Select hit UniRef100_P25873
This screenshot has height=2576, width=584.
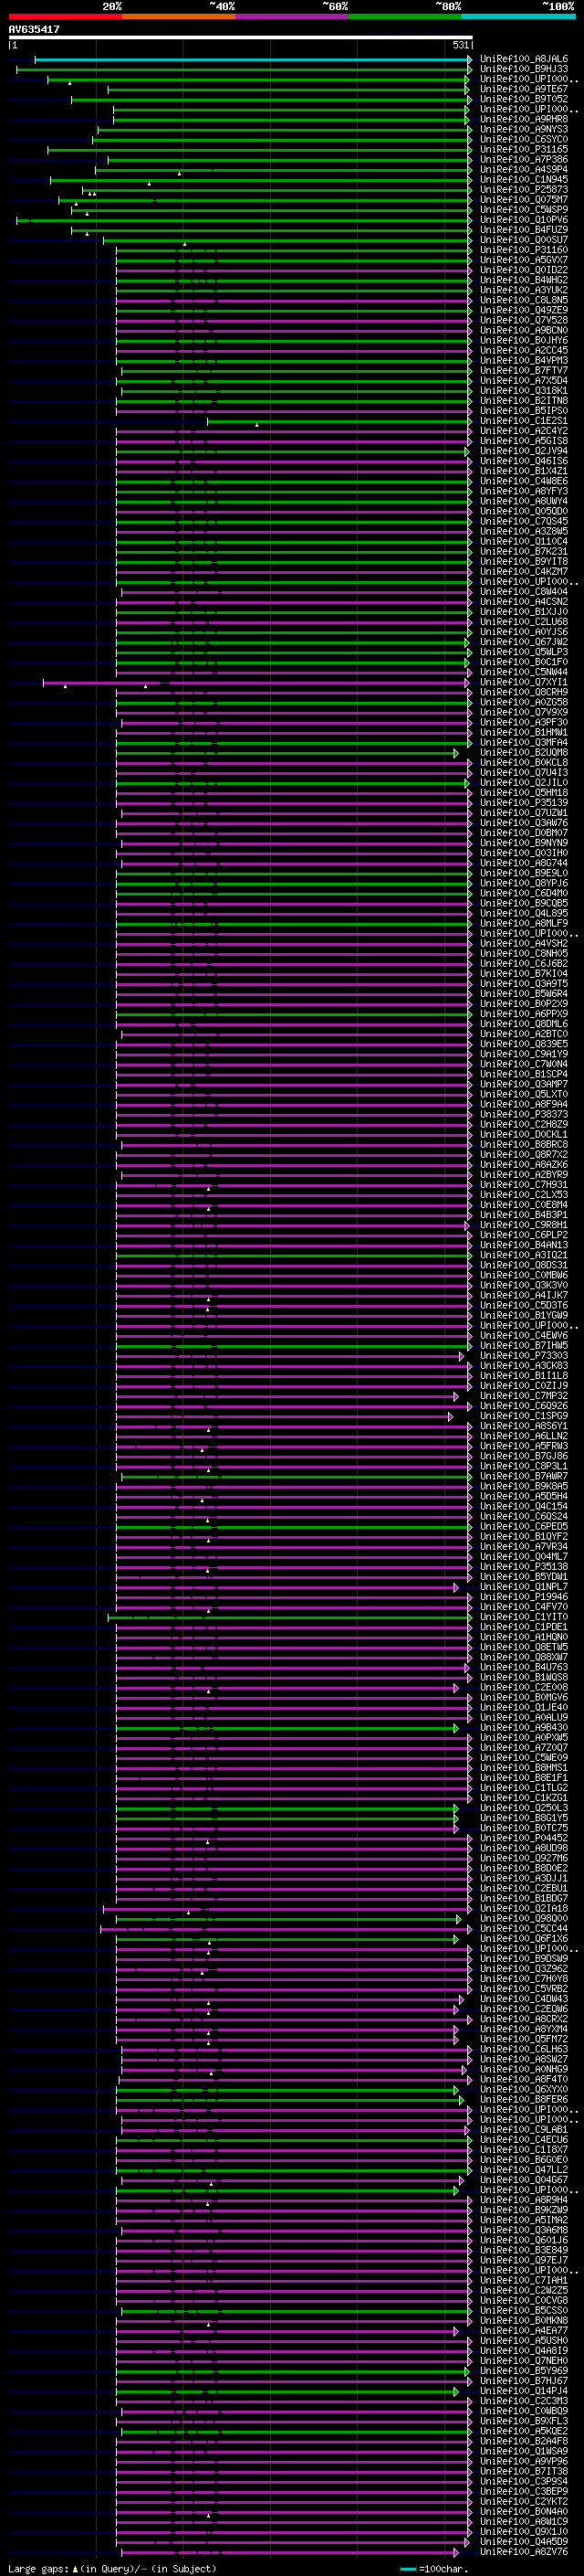pyautogui.click(x=524, y=189)
